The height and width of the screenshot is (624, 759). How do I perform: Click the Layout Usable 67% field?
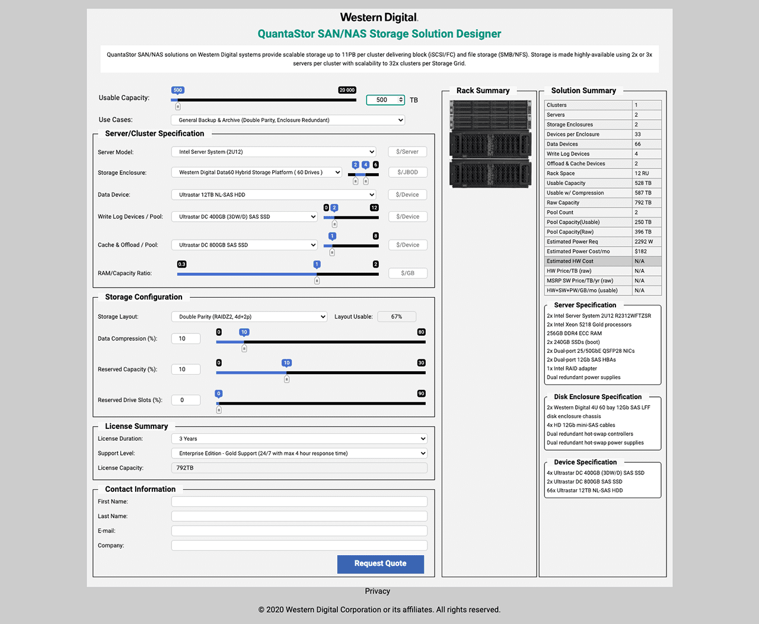tap(397, 317)
